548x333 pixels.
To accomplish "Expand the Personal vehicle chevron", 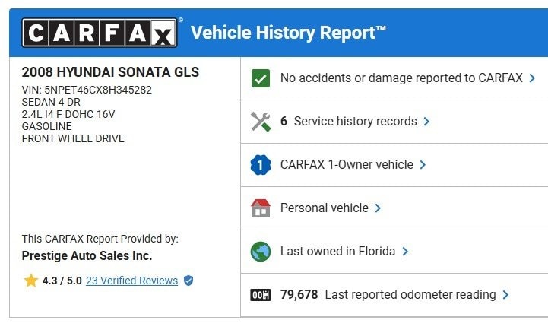I will tap(378, 208).
